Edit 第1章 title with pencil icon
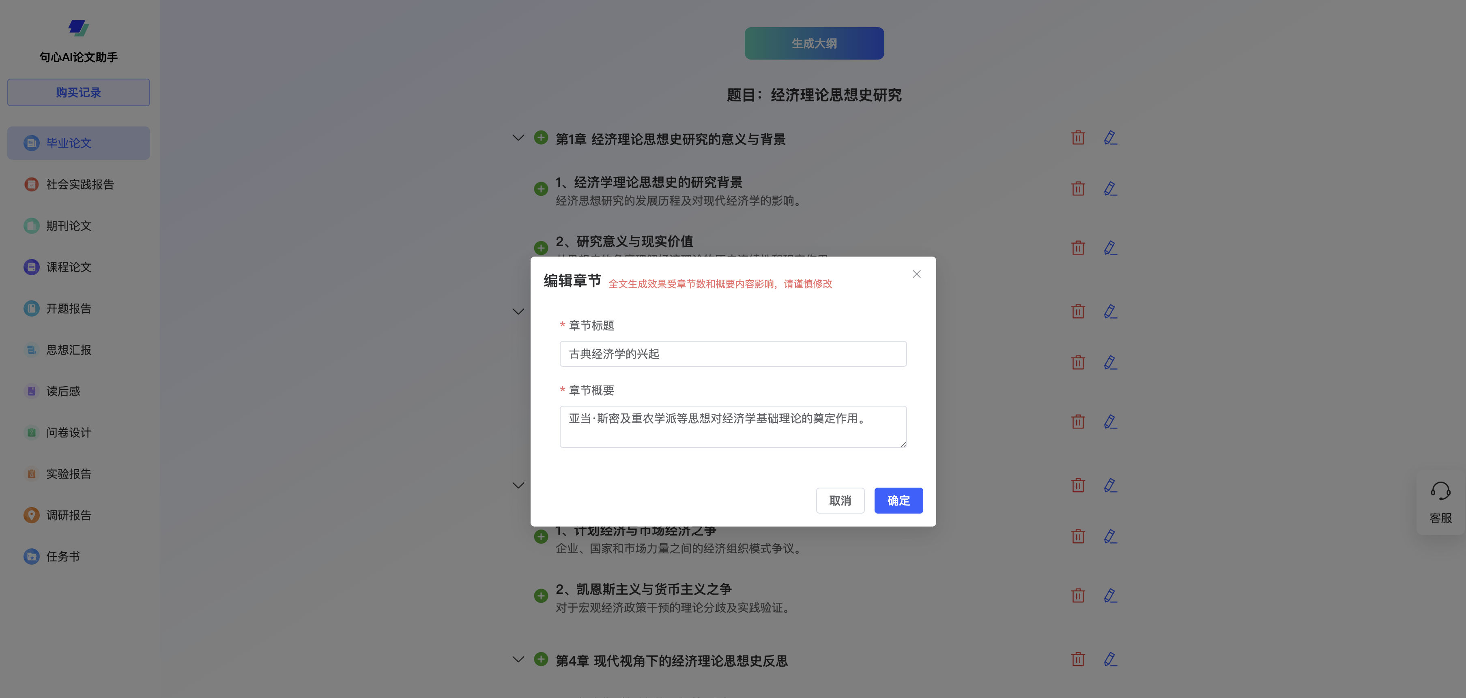Image resolution: width=1466 pixels, height=698 pixels. point(1110,138)
